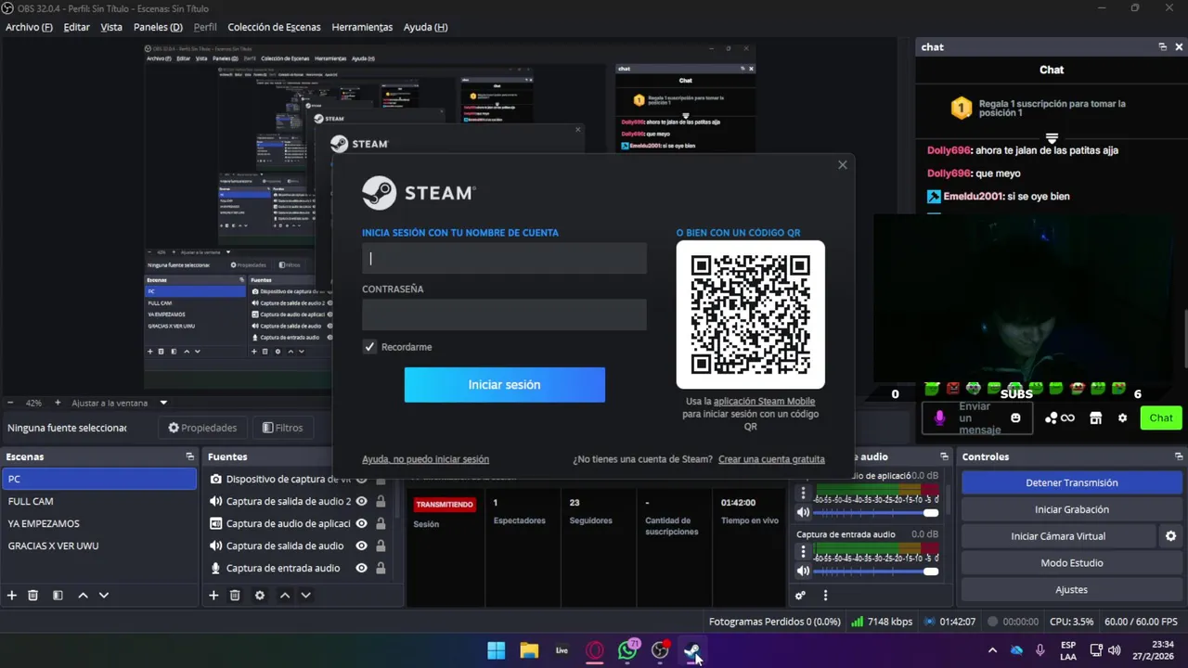Click Steam account name input field
1188x668 pixels.
click(504, 259)
